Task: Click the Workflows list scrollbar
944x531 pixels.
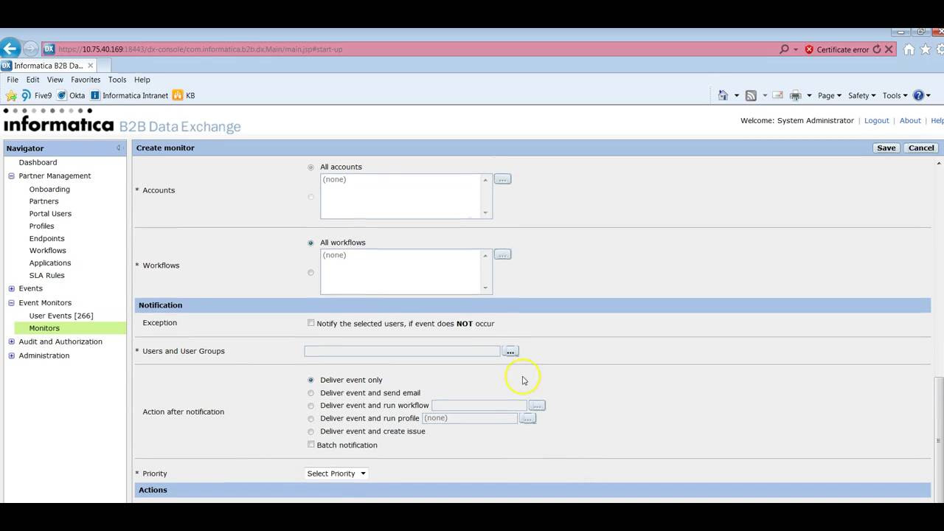Action: tap(485, 271)
